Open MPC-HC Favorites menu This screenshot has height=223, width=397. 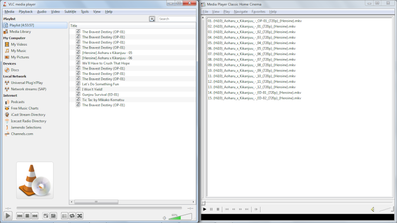coord(258,11)
